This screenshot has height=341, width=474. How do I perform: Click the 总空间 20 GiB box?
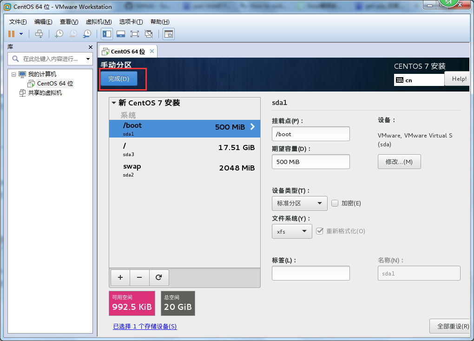[178, 303]
